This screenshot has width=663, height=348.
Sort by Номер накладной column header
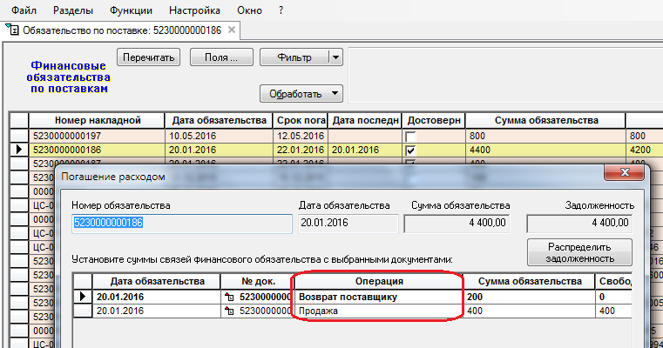pos(97,120)
